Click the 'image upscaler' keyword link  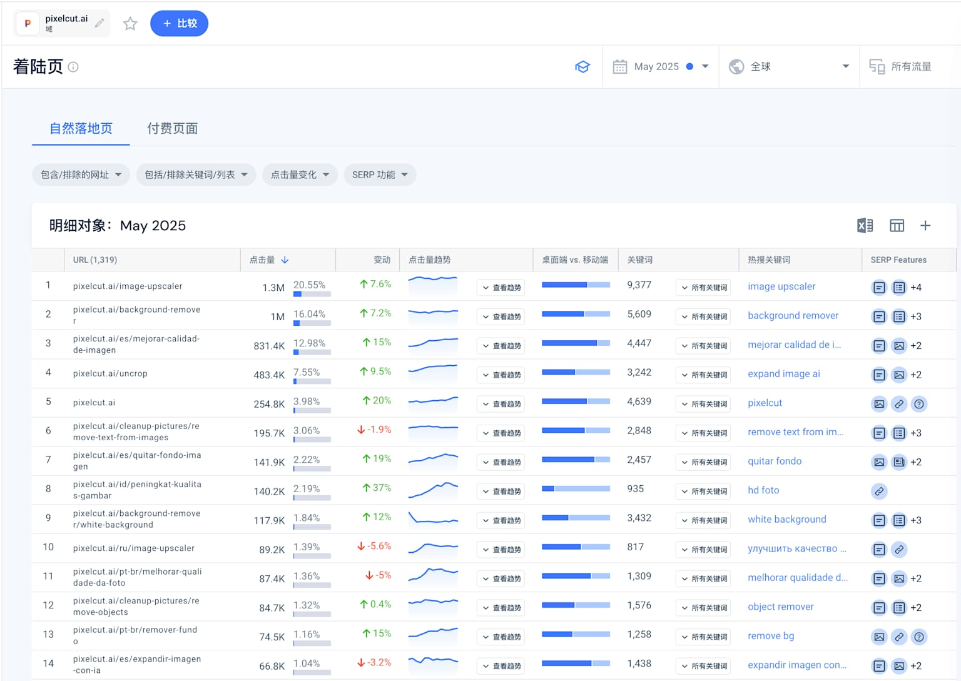click(x=781, y=286)
